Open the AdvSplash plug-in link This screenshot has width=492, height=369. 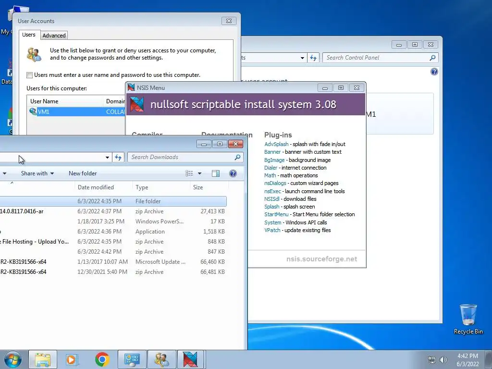coord(276,144)
